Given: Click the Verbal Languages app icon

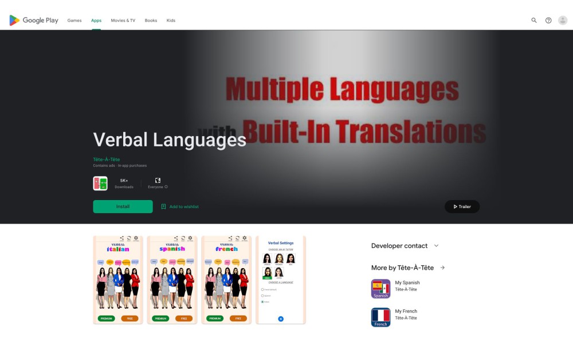Looking at the screenshot, I should pos(100,184).
